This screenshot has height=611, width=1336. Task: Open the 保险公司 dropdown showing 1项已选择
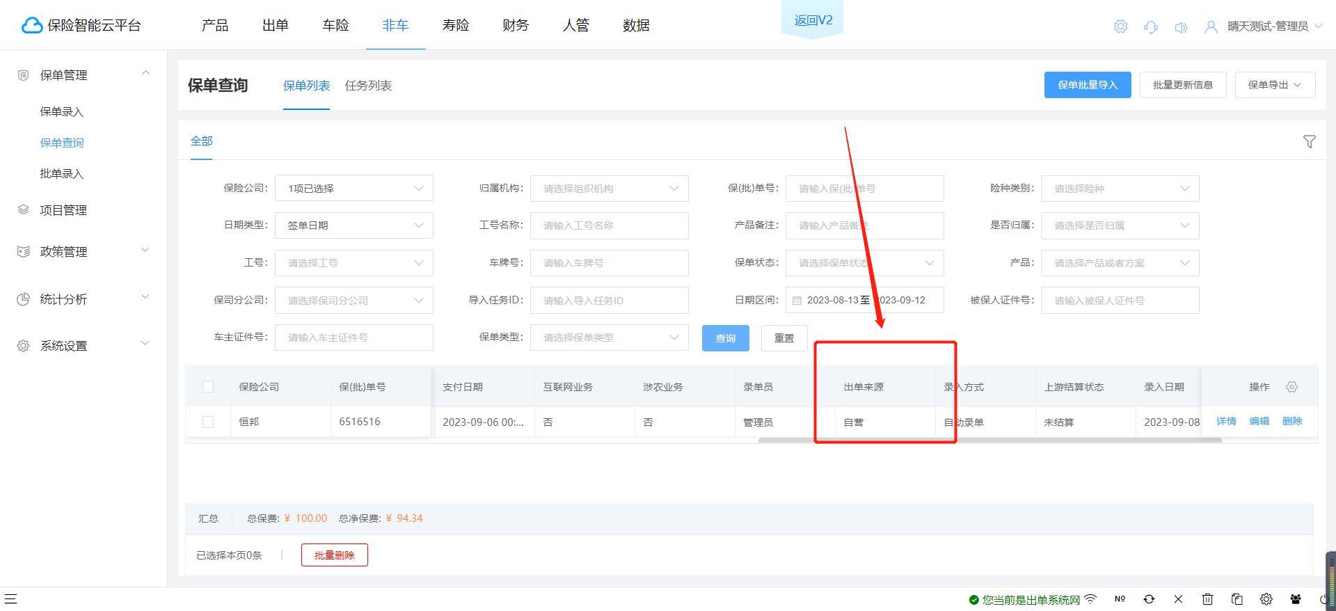pyautogui.click(x=354, y=189)
